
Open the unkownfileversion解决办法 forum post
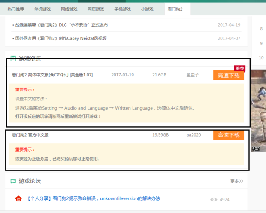tap(94, 198)
